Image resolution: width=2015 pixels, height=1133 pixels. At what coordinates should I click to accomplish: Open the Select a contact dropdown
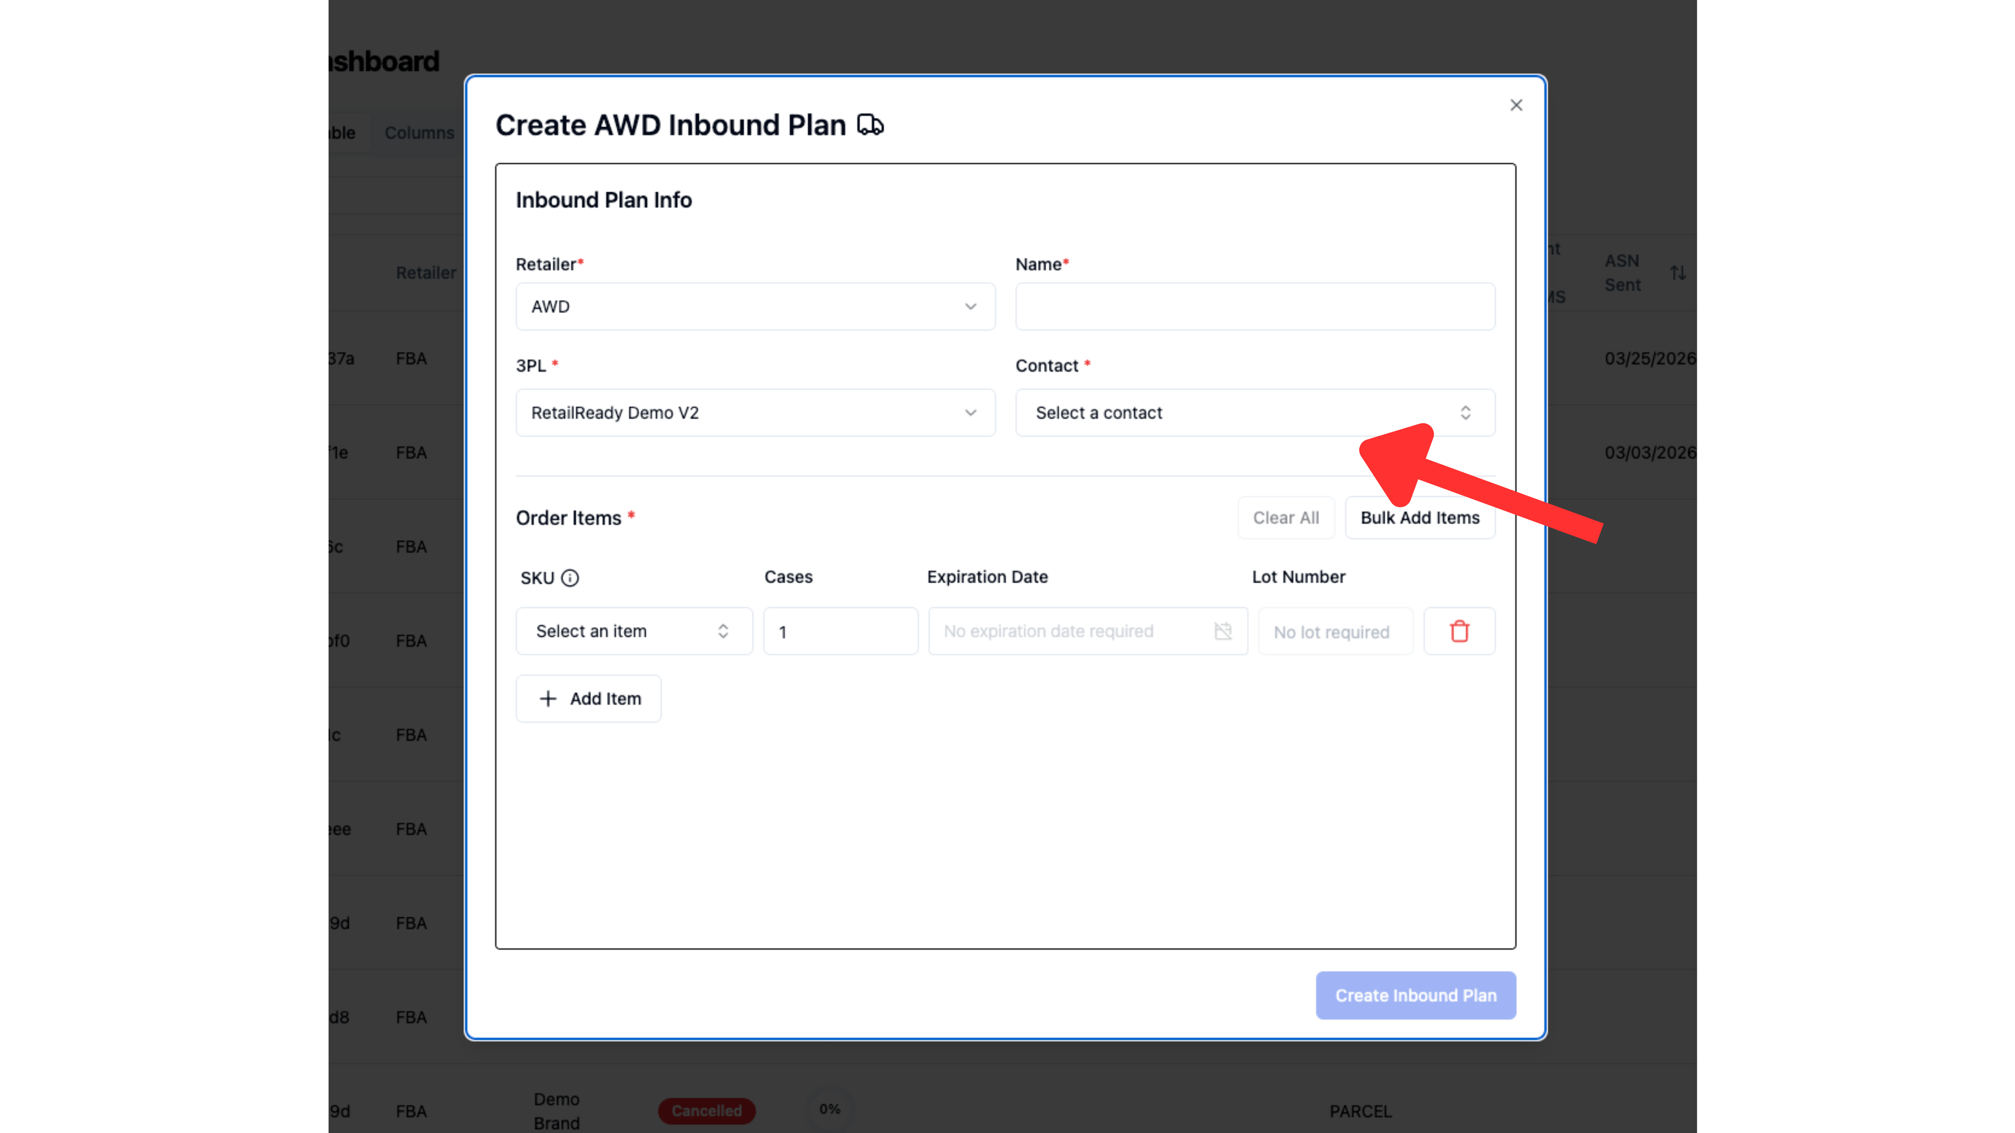click(1255, 413)
